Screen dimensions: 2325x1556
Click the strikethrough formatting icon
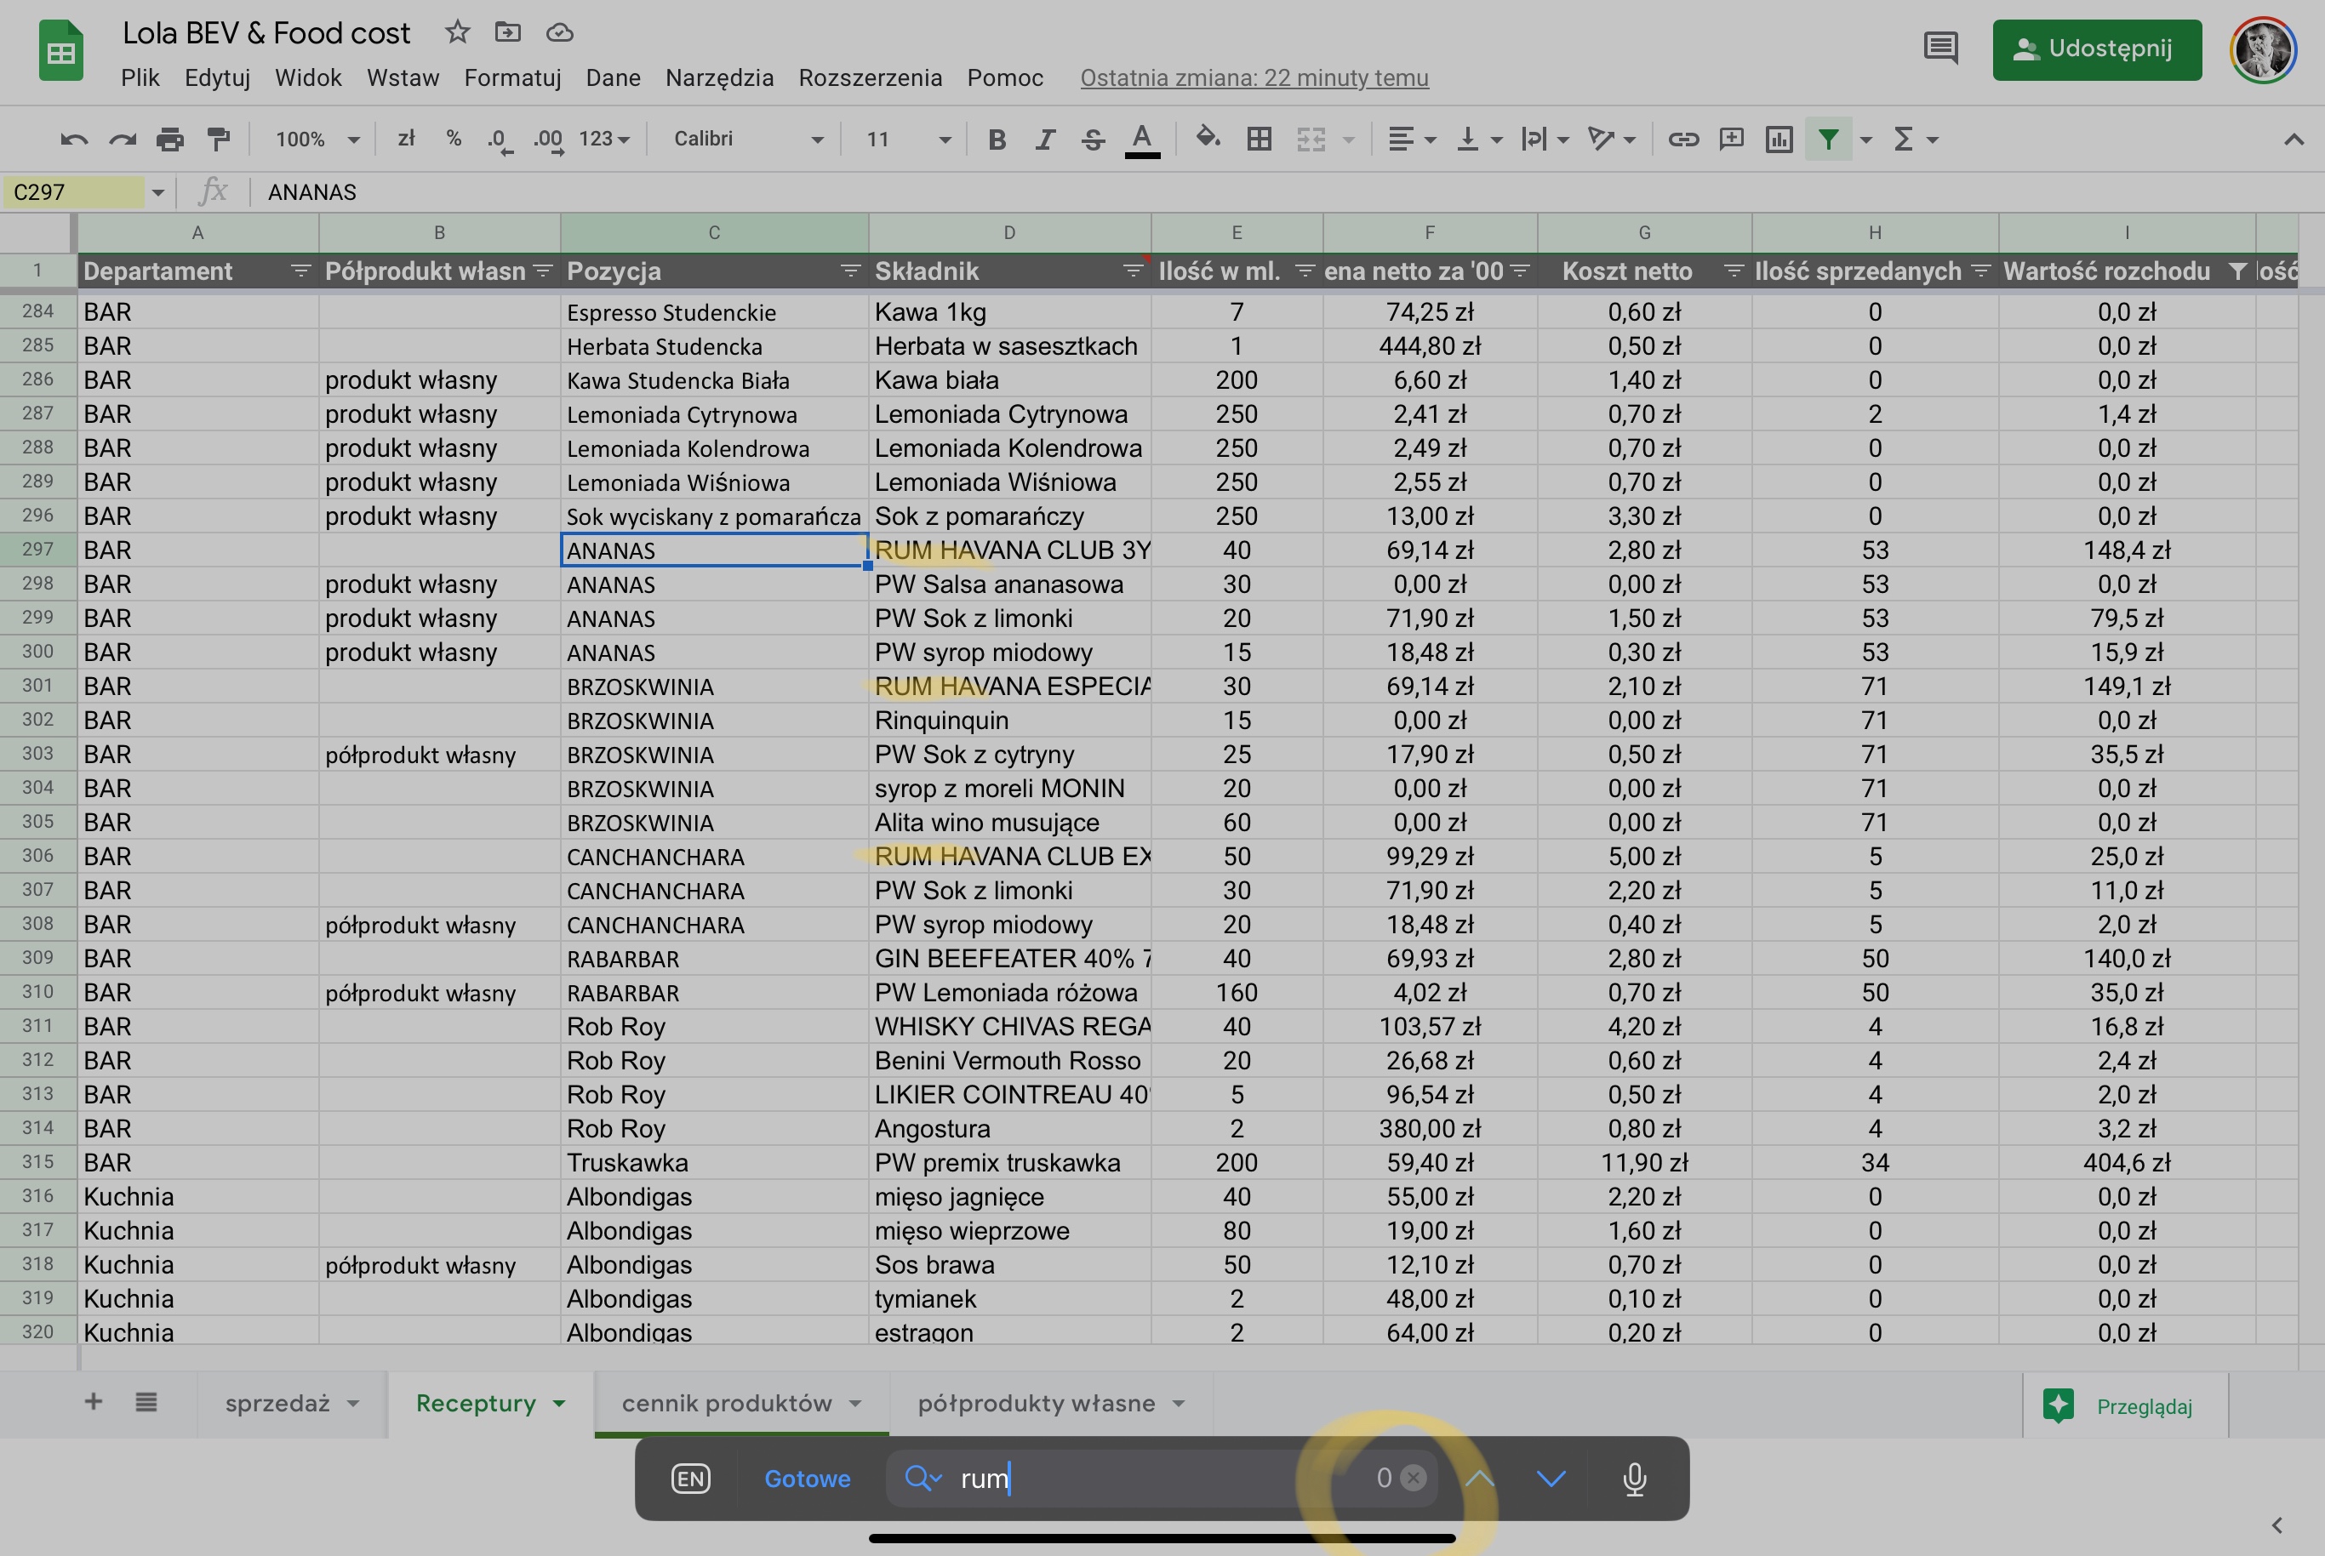pos(1093,139)
